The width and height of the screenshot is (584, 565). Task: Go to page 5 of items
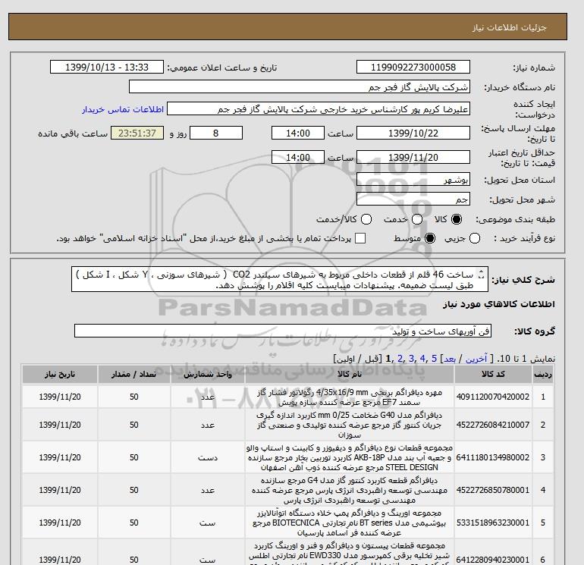click(x=434, y=359)
